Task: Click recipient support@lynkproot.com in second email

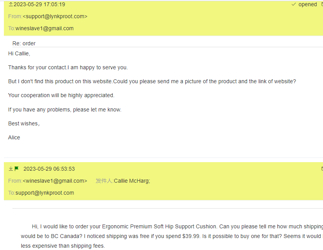Action: tap(44, 193)
